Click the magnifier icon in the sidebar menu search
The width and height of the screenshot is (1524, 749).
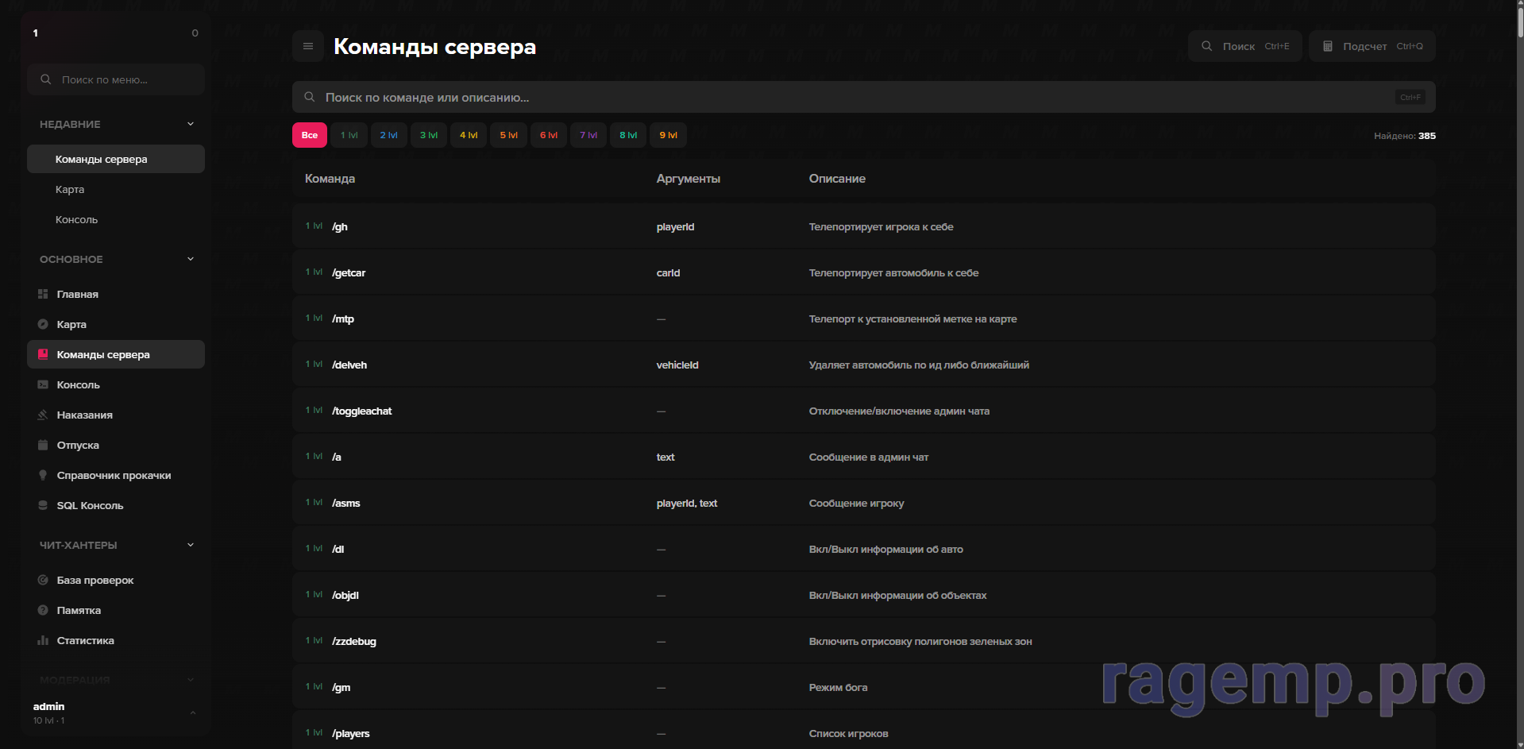46,79
